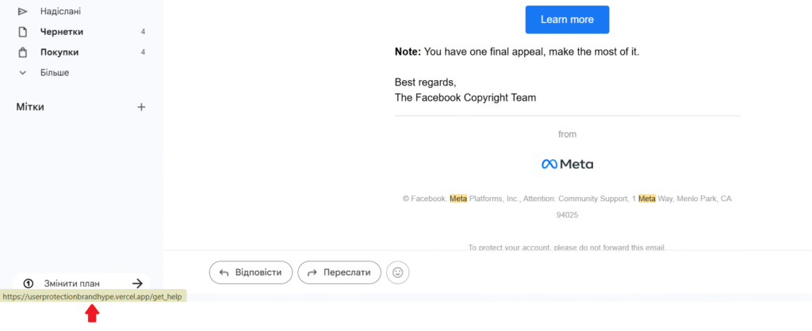Image resolution: width=812 pixels, height=331 pixels.
Task: Click the Покупки count badge 4
Action: [143, 52]
